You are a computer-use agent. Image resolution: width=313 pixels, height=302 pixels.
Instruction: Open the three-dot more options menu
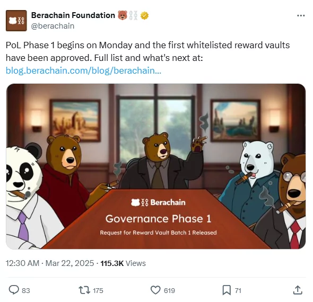click(x=301, y=15)
